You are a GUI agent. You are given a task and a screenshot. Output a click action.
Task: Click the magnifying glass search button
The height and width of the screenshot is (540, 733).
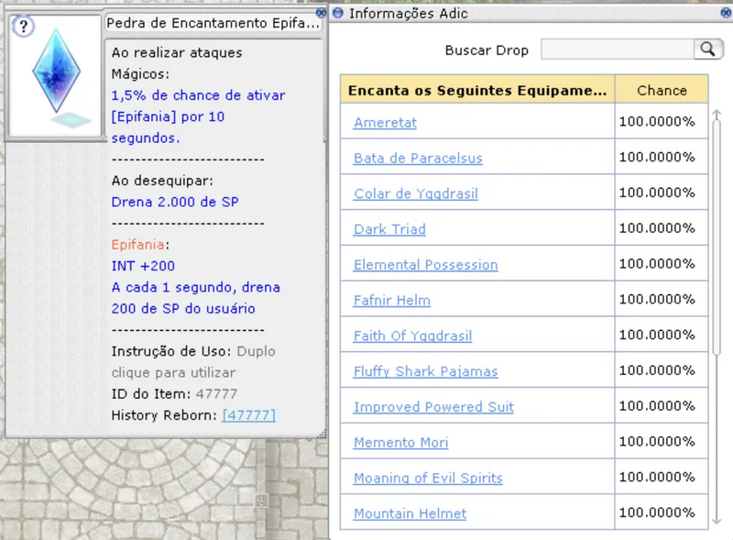(708, 50)
